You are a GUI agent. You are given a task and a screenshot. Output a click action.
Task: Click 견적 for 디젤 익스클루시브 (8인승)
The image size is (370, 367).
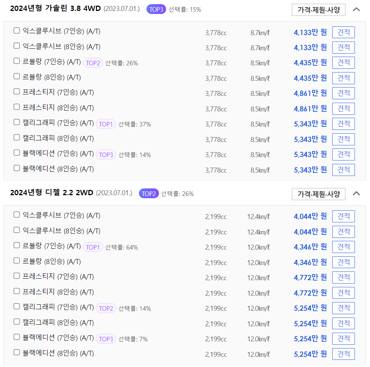[x=343, y=231]
